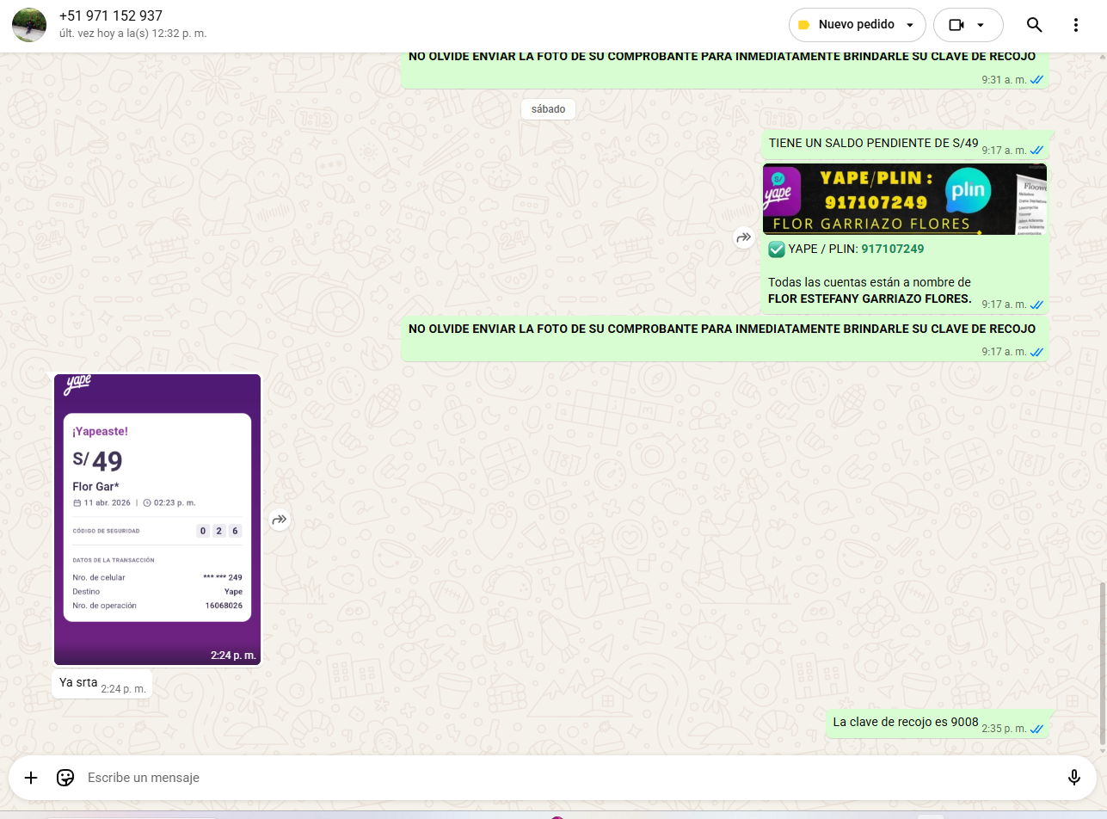Start a video call with camera icon

956,25
